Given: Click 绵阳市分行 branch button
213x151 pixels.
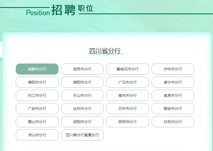Looking at the screenshot, I should pos(82,82).
